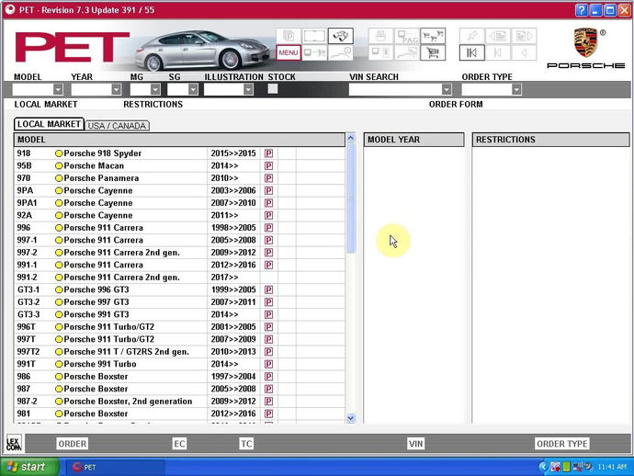634x476 pixels.
Task: Click the ORDER button in bottom bar
Action: click(x=72, y=444)
